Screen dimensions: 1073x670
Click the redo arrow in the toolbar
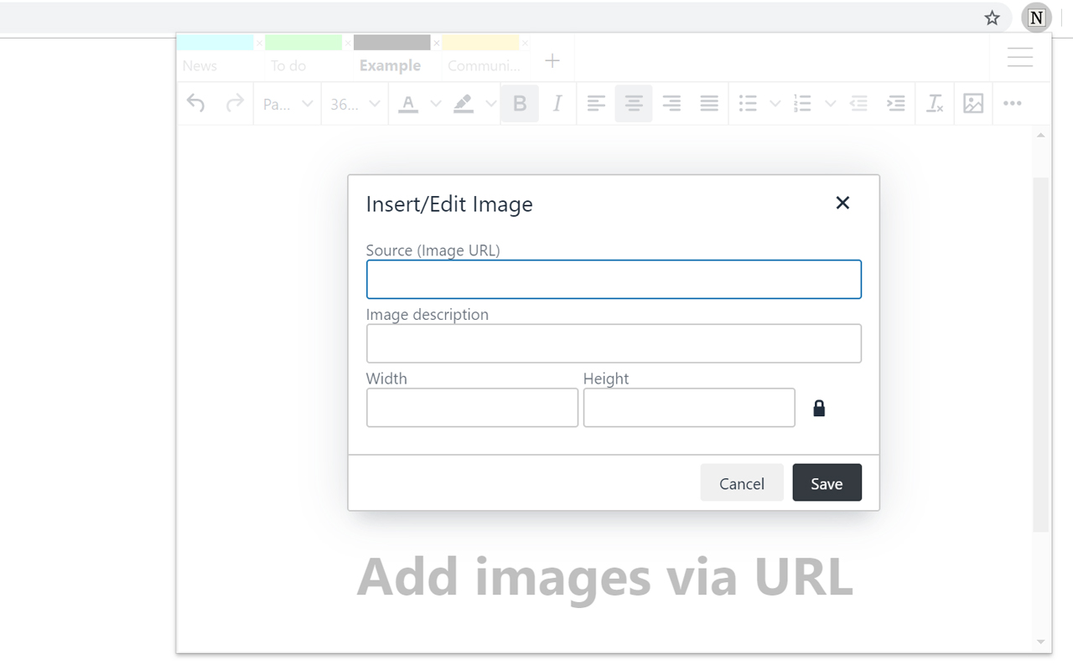(235, 103)
